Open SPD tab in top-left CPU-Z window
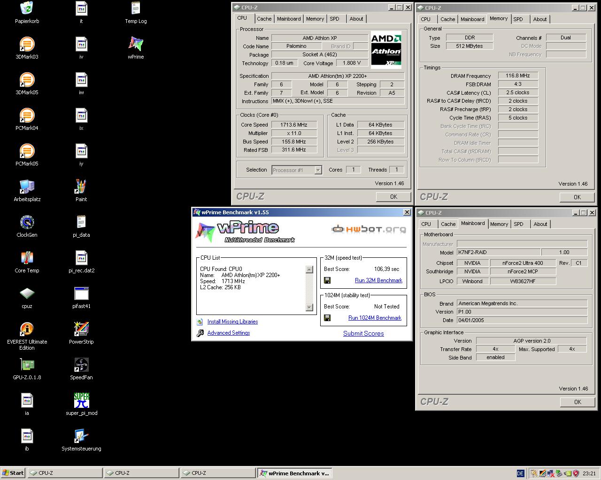The image size is (601, 480). (334, 19)
